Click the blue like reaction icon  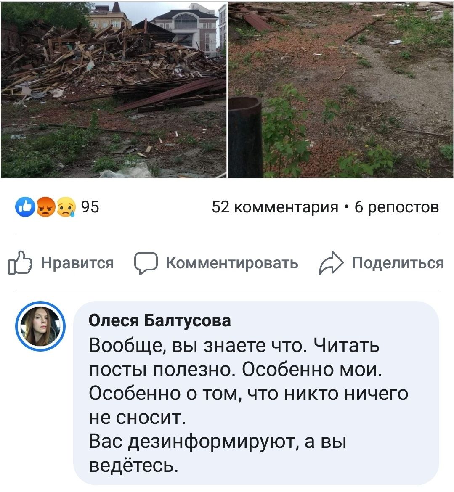pos(25,207)
